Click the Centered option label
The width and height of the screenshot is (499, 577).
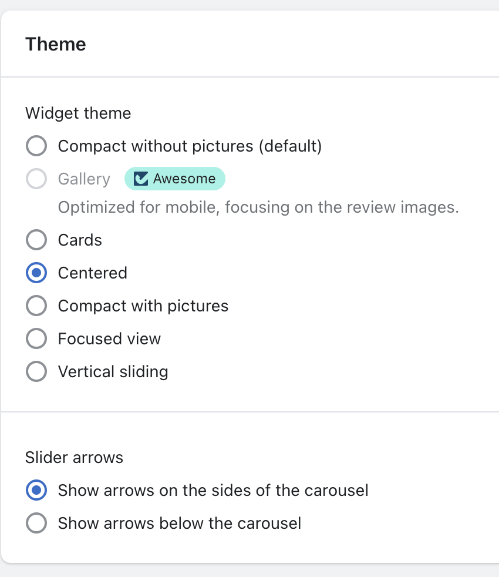[x=93, y=273]
